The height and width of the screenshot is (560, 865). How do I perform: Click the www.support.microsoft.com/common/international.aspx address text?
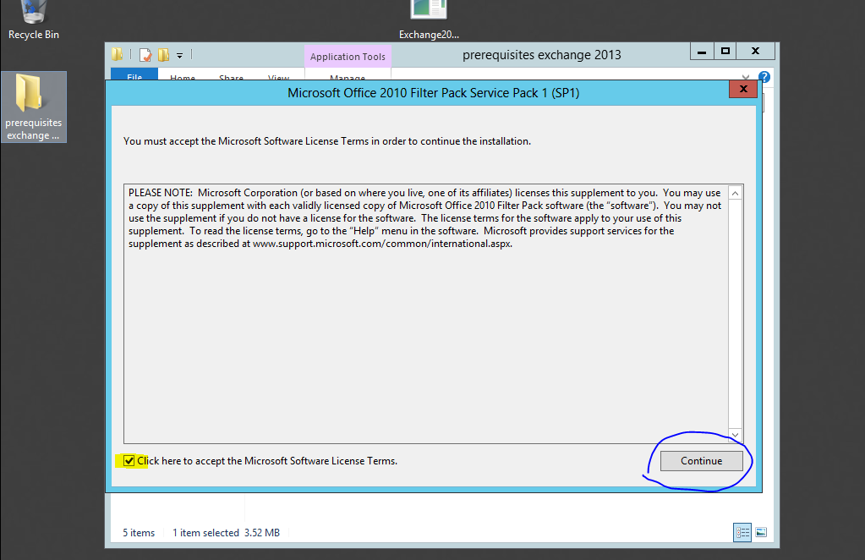pos(382,244)
